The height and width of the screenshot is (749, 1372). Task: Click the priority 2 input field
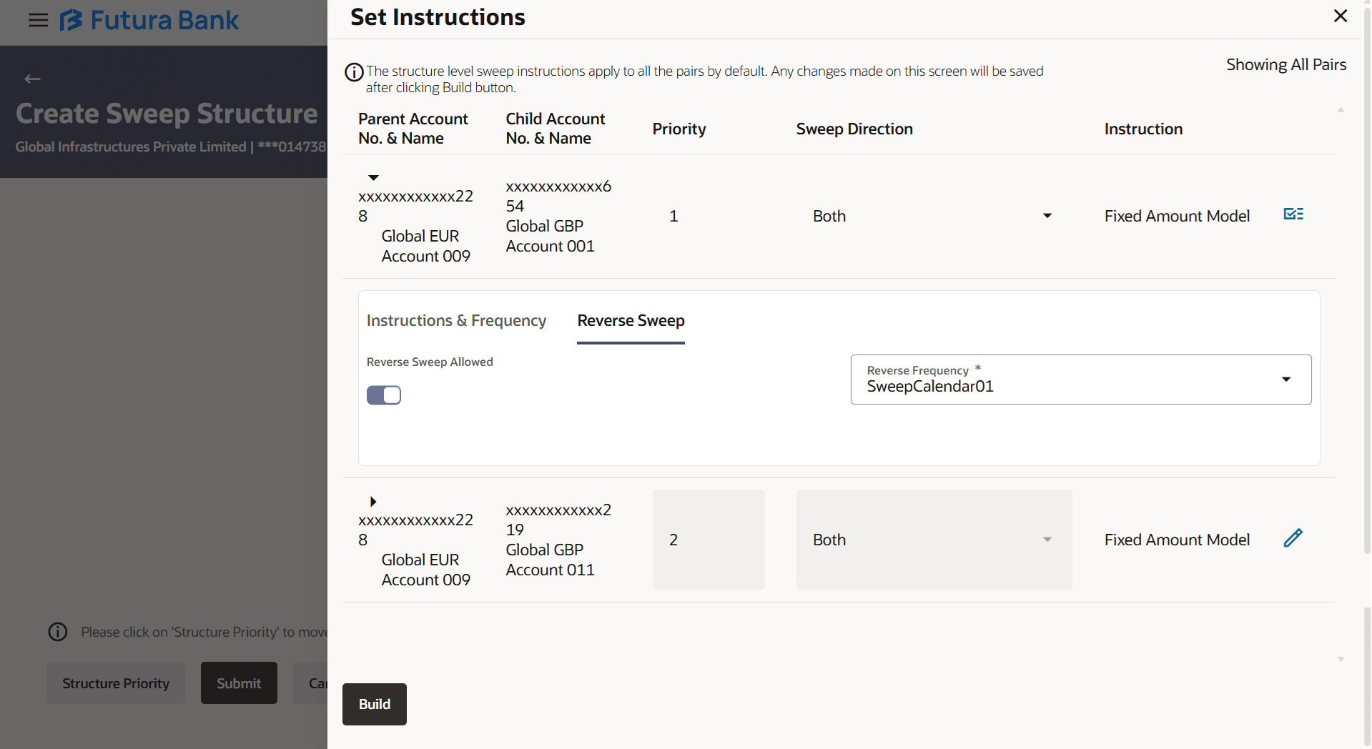pyautogui.click(x=708, y=540)
